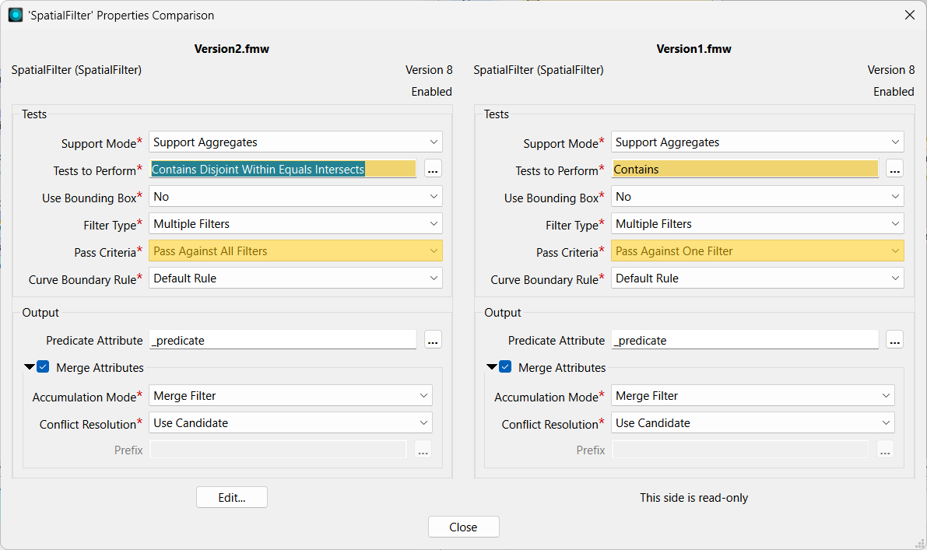Open Version2 Support Mode dropdown
927x550 pixels.
pyautogui.click(x=296, y=142)
